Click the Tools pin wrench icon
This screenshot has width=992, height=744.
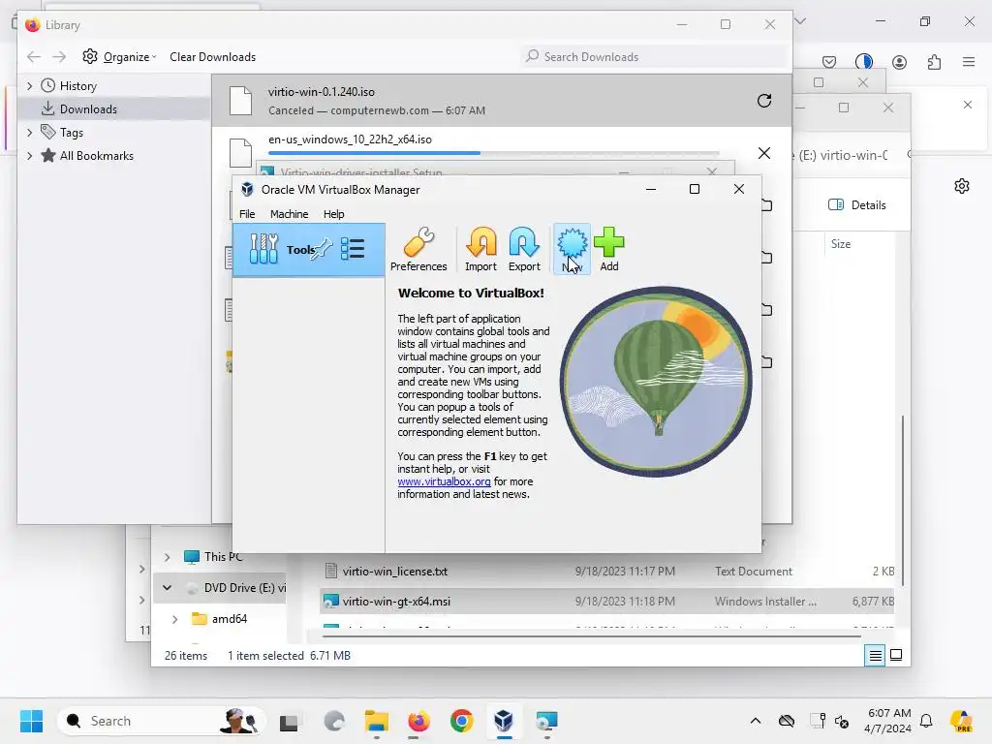point(322,248)
